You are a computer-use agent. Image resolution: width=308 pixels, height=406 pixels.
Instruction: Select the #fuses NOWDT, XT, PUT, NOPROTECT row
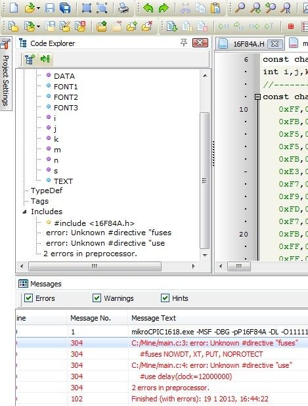pyautogui.click(x=162, y=354)
